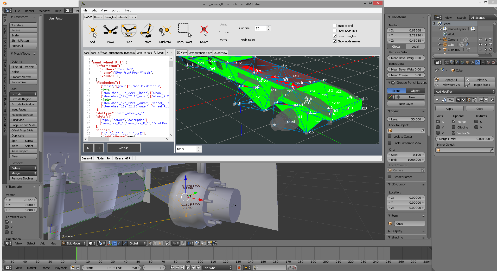497x271 pixels.
Task: Select the Move node tool
Action: click(110, 33)
